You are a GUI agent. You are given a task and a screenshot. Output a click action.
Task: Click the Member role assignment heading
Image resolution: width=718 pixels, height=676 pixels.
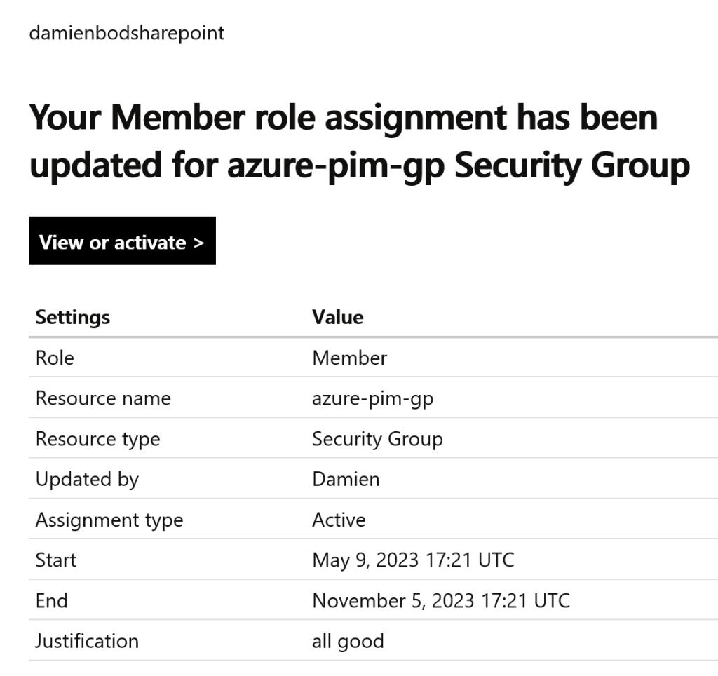359,141
